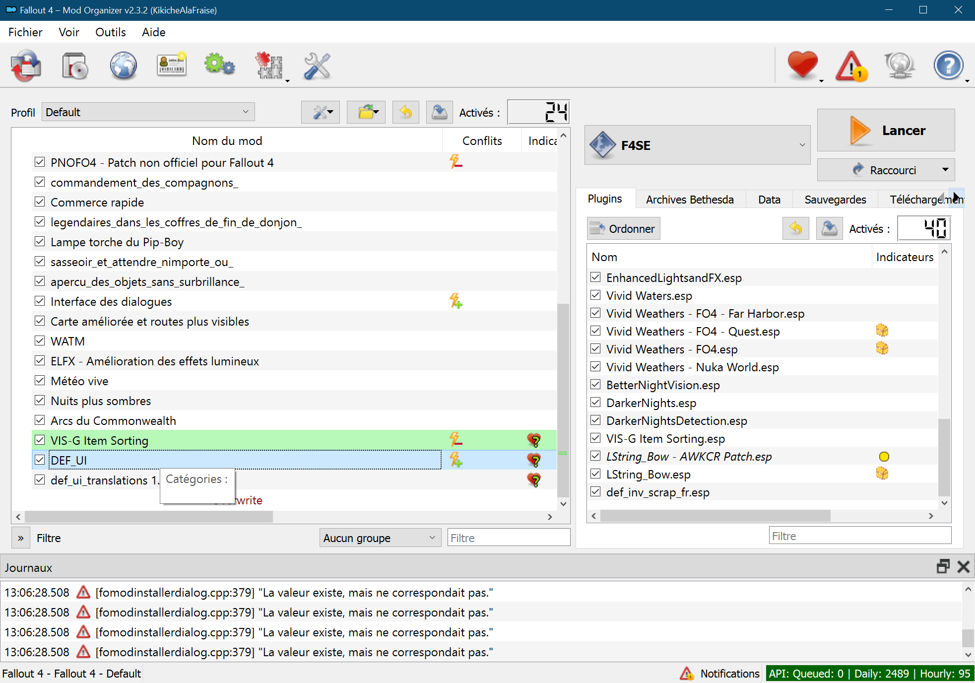Open the Profil Default dropdown
This screenshot has height=683, width=975.
coord(148,112)
